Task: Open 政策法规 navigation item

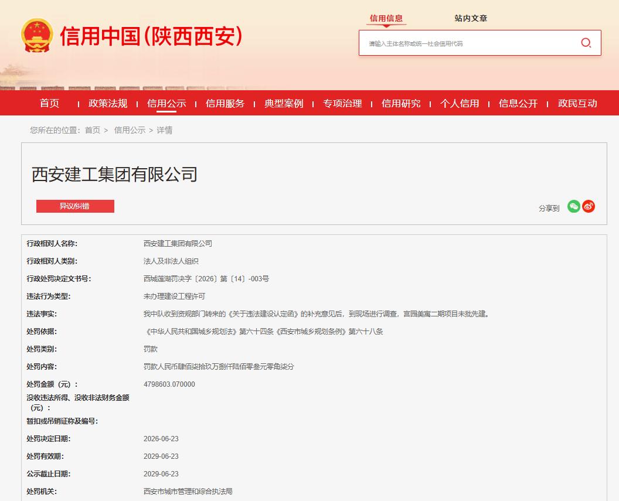Action: point(108,103)
